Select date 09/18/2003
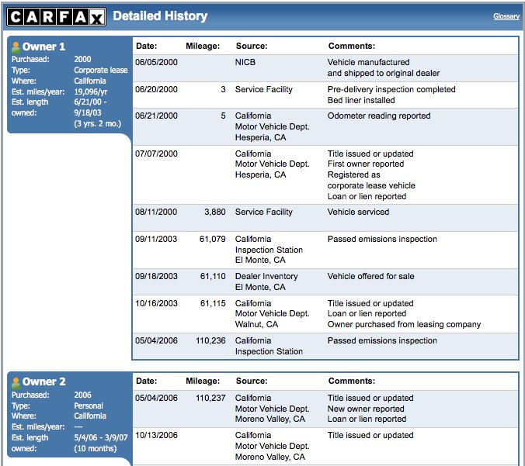Image resolution: width=525 pixels, height=466 pixels. (x=156, y=276)
